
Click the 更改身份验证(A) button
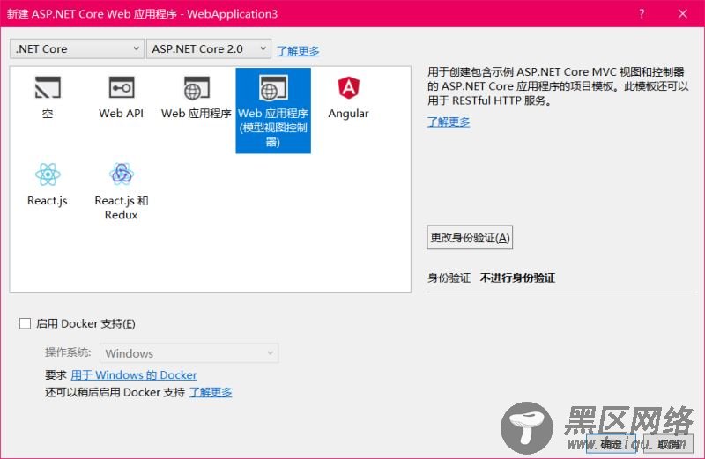470,237
